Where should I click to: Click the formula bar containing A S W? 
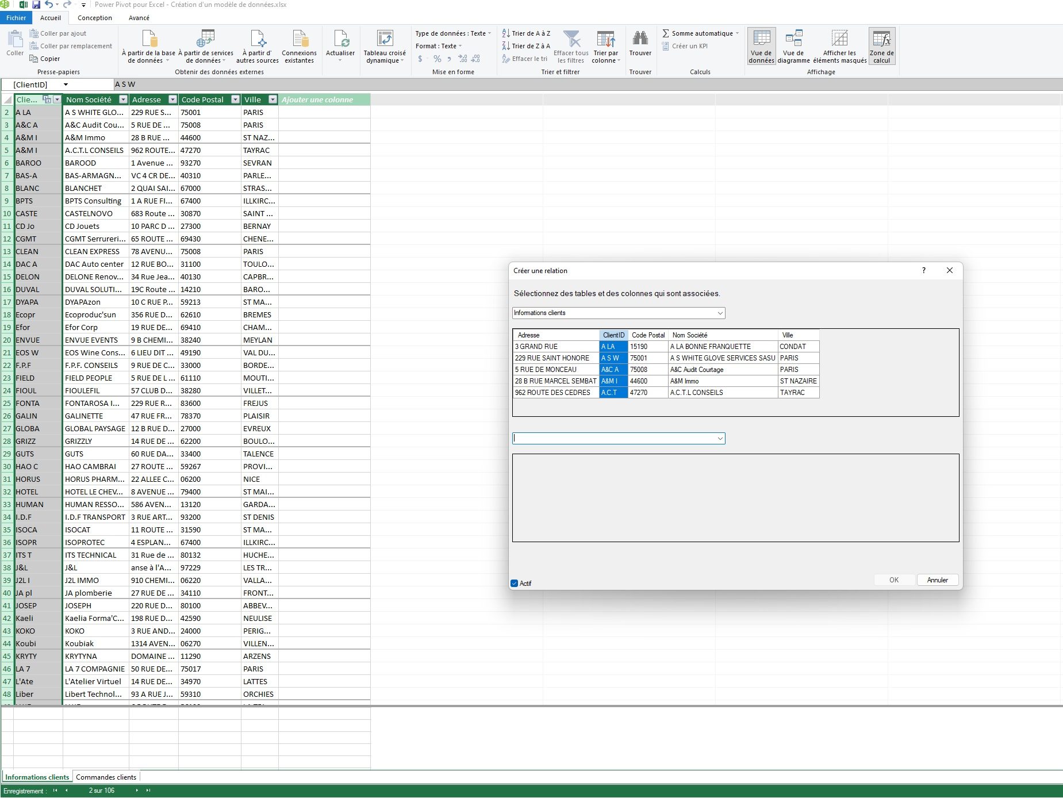(588, 85)
